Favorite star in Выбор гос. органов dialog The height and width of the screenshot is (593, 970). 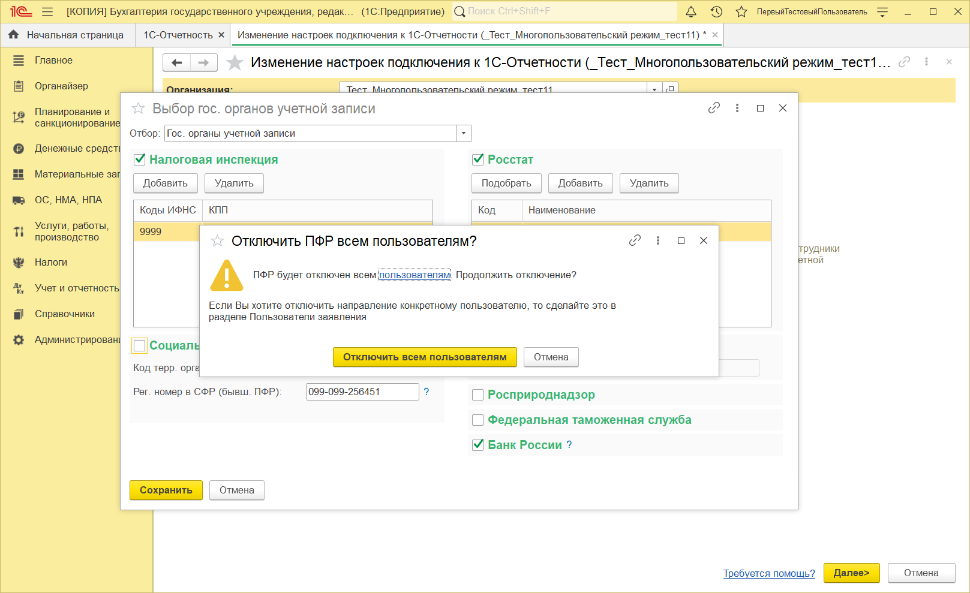[x=138, y=109]
